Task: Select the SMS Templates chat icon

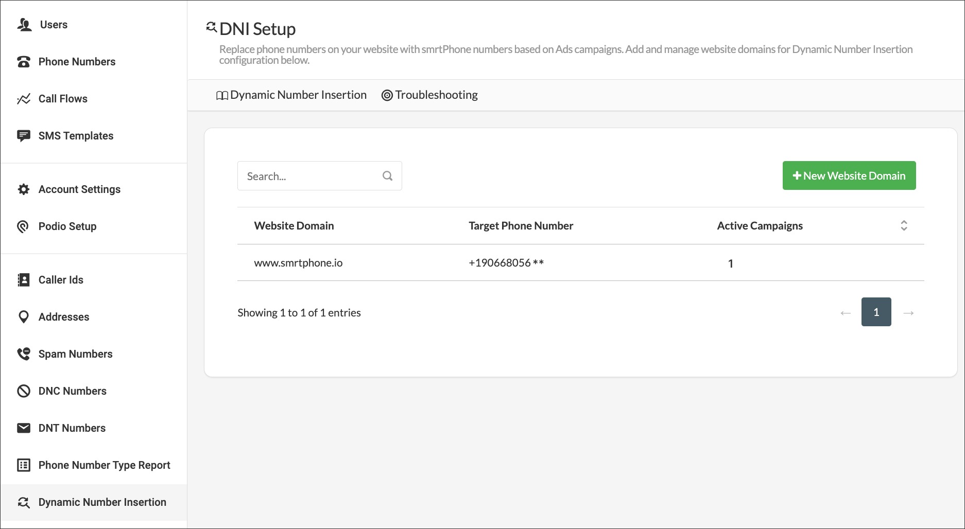Action: 24,136
